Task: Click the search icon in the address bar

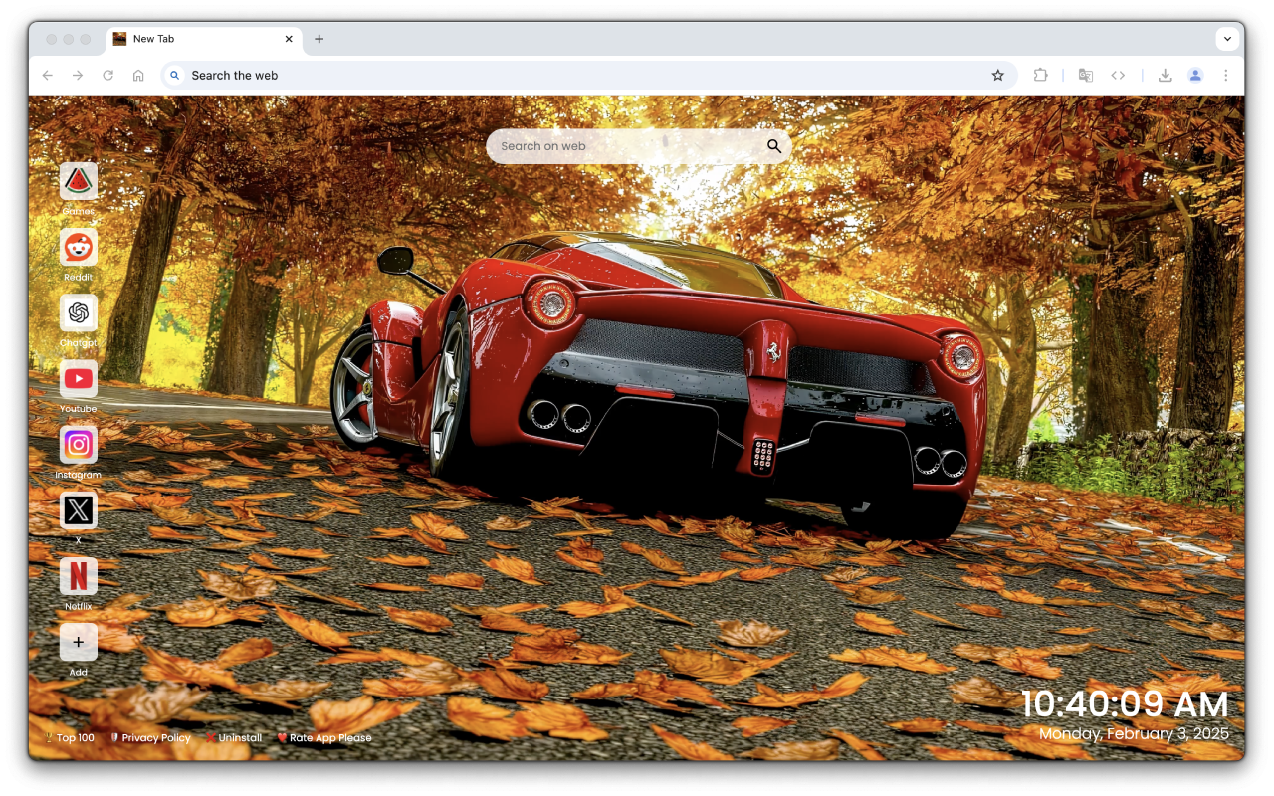Action: pyautogui.click(x=175, y=75)
